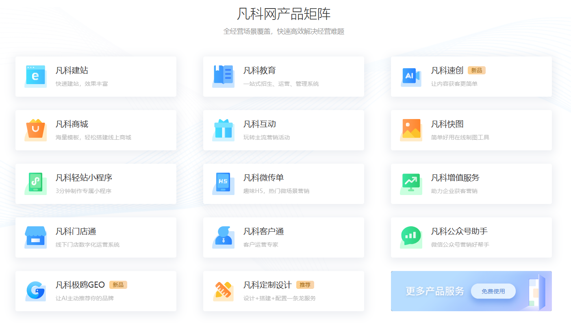Click the 凡科门店通 storefront icon
This screenshot has height=323, width=571.
point(35,237)
